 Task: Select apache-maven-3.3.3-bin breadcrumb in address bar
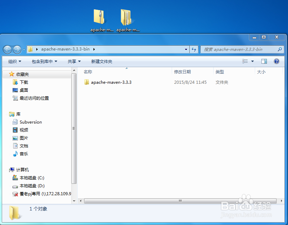pyautogui.click(x=65, y=49)
